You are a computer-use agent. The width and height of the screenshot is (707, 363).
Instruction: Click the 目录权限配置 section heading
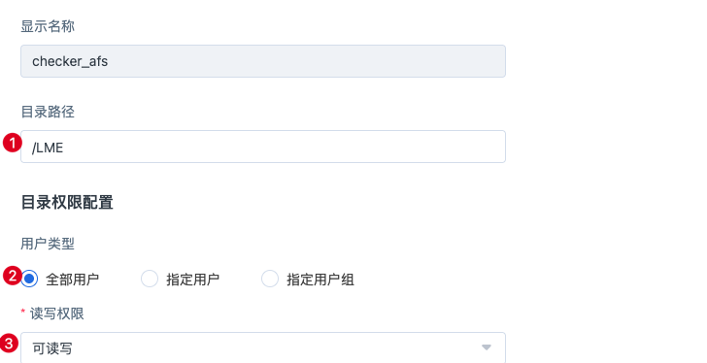67,202
